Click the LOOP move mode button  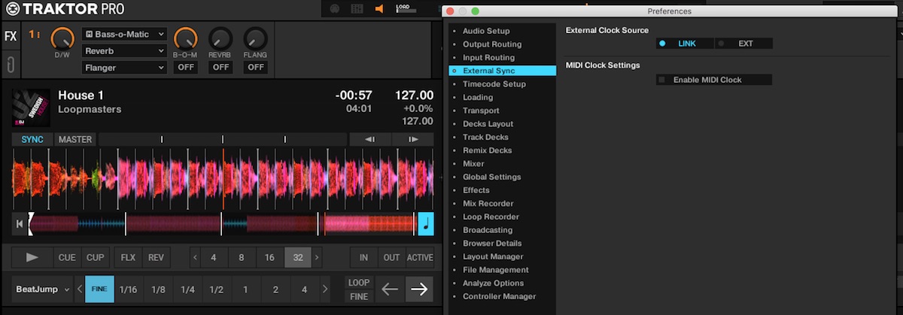[x=359, y=283]
